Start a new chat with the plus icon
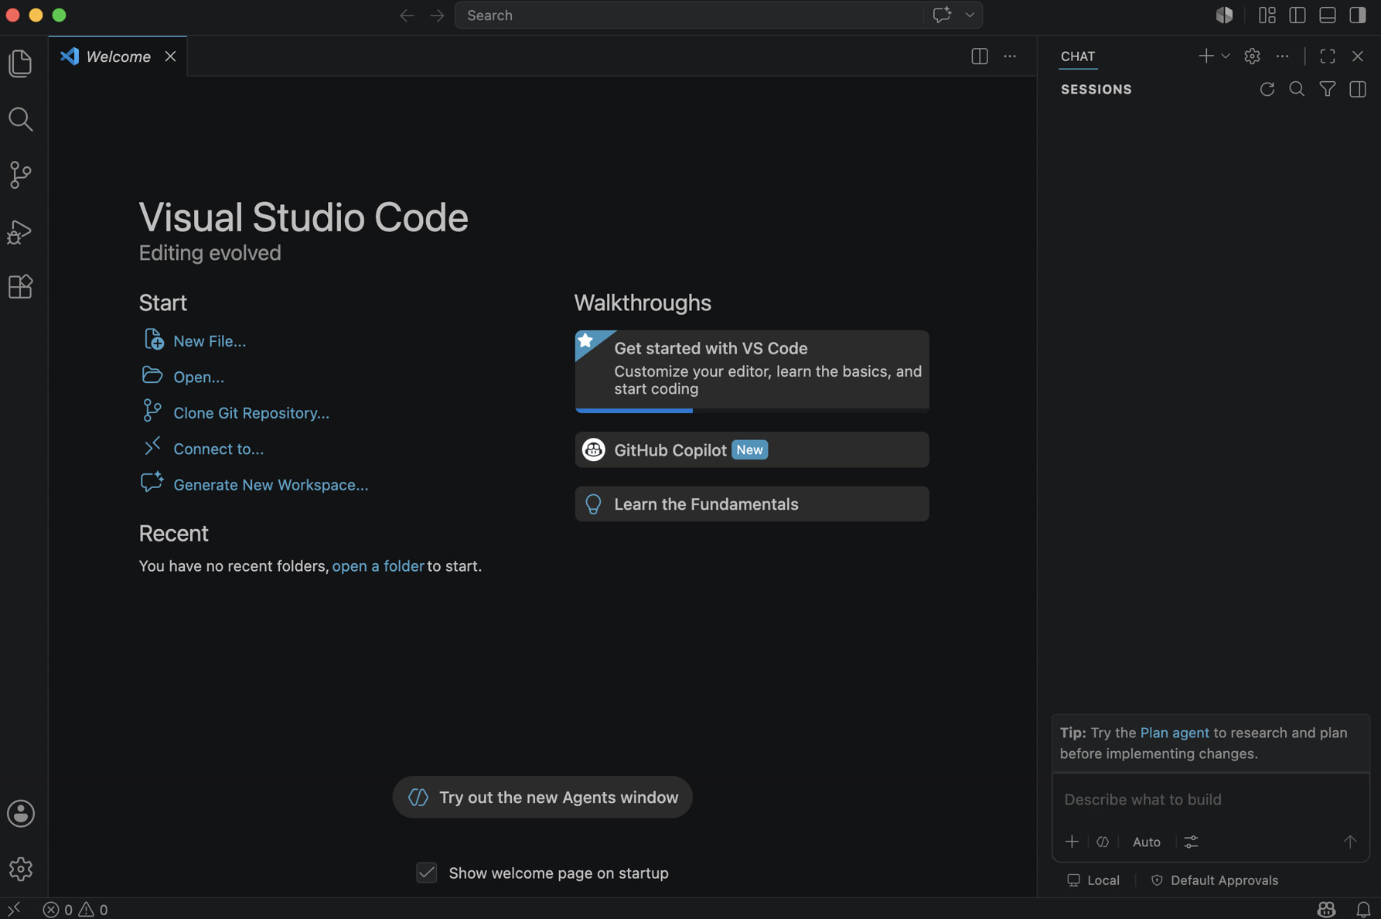 pyautogui.click(x=1205, y=56)
